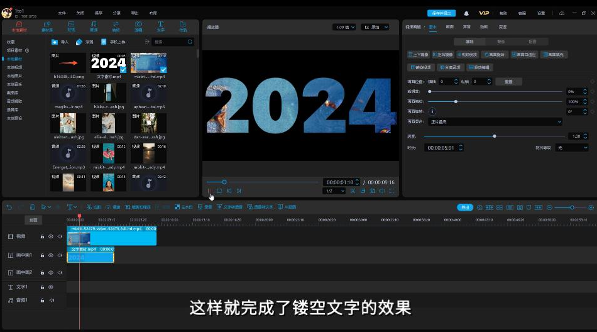597x332 pixels.
Task: Click the blue export pill above timeline
Action: (x=465, y=207)
